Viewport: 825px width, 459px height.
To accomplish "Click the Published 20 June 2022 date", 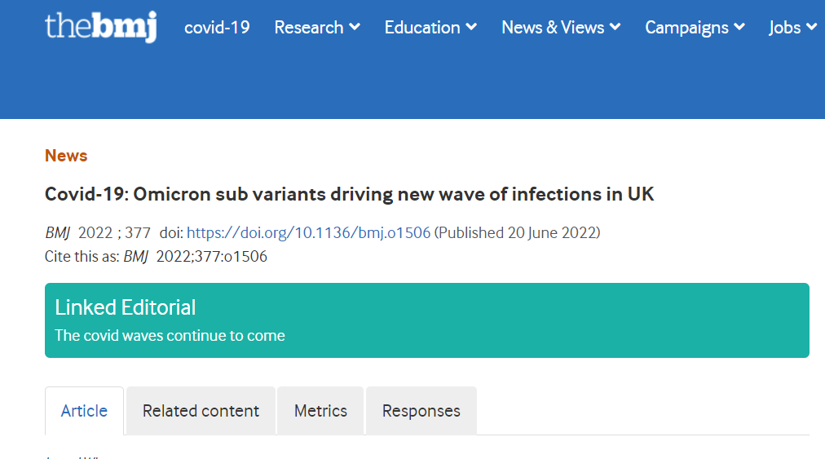I will [517, 232].
